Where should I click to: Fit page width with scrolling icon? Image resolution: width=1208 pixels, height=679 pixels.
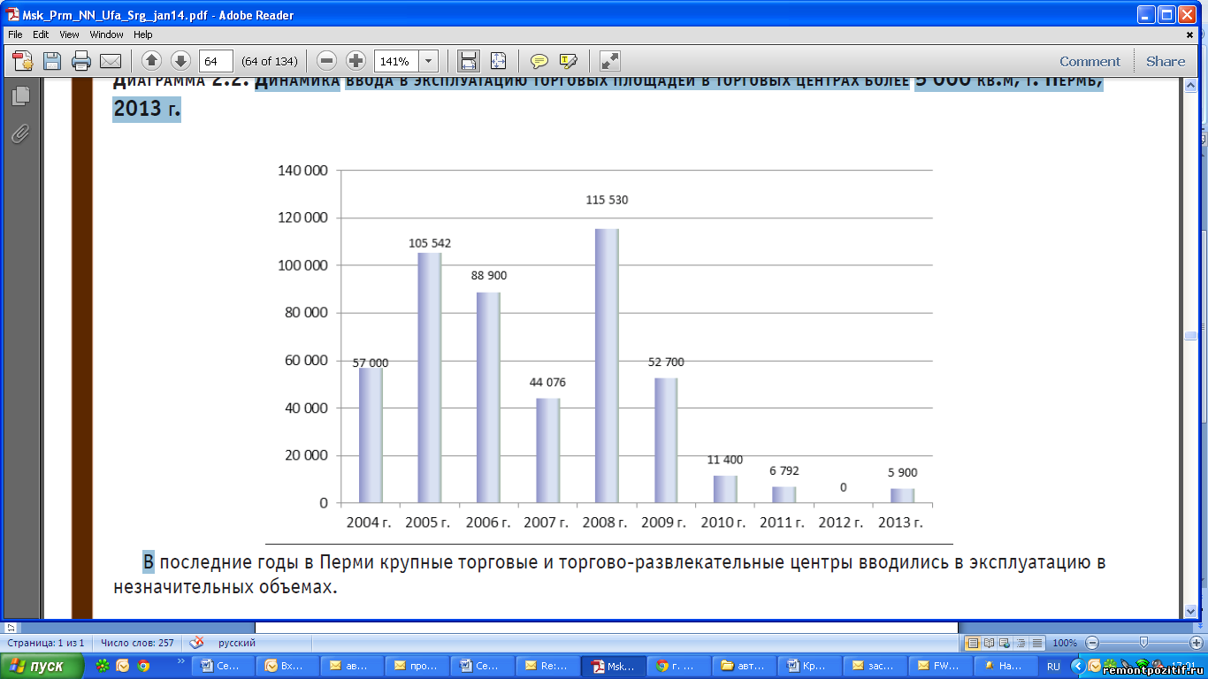[469, 61]
